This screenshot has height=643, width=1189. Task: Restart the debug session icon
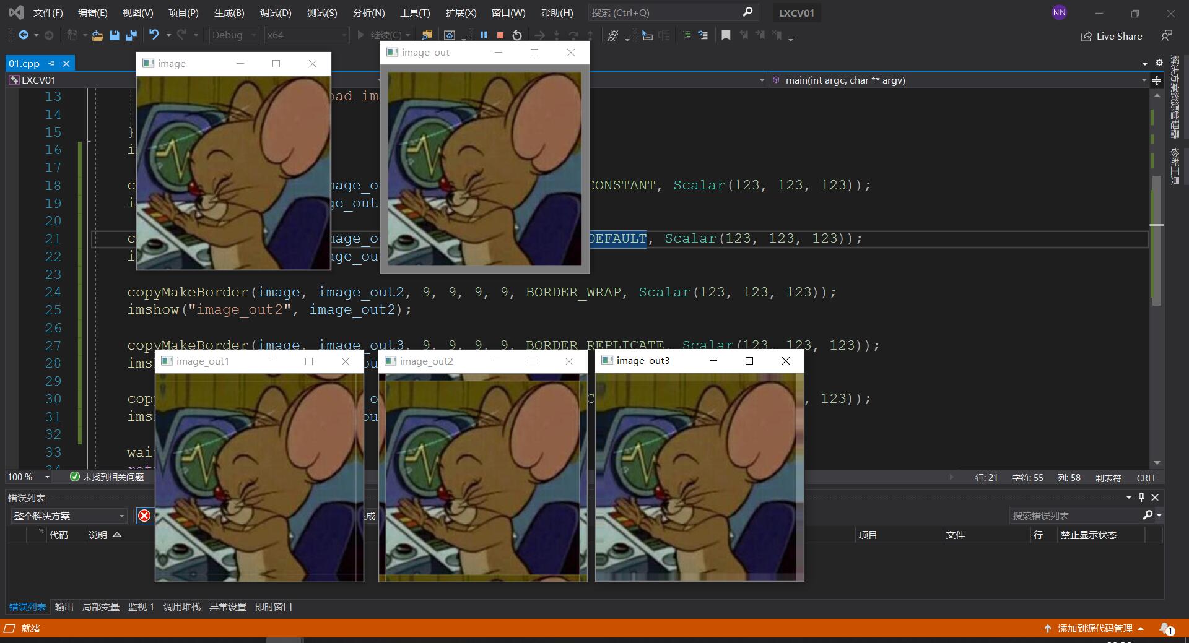517,35
